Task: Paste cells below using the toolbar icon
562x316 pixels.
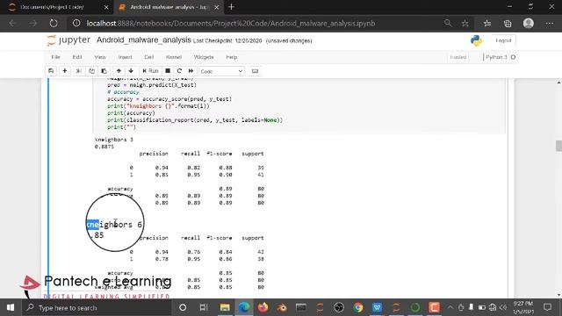Action: (104, 71)
